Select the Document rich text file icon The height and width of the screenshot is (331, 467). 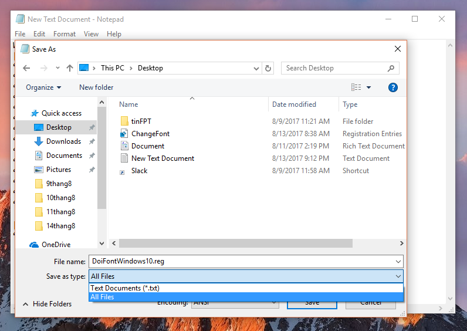click(124, 146)
